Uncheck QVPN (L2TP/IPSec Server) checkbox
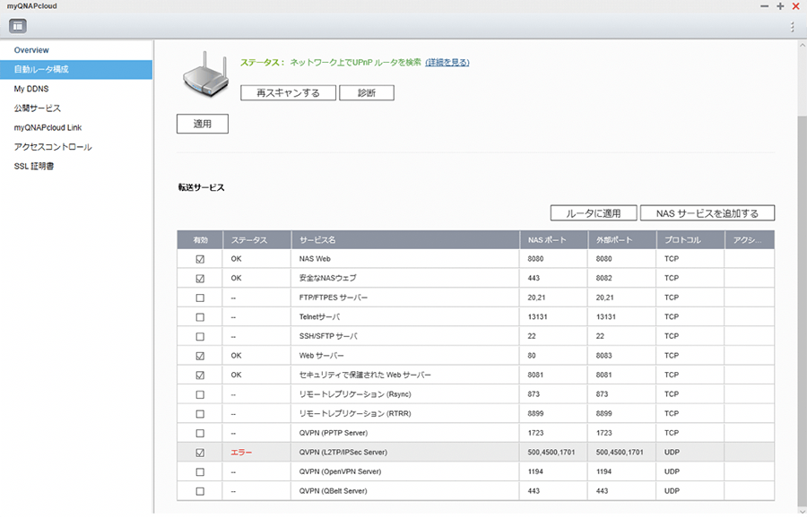Image resolution: width=807 pixels, height=518 pixels. pos(200,453)
